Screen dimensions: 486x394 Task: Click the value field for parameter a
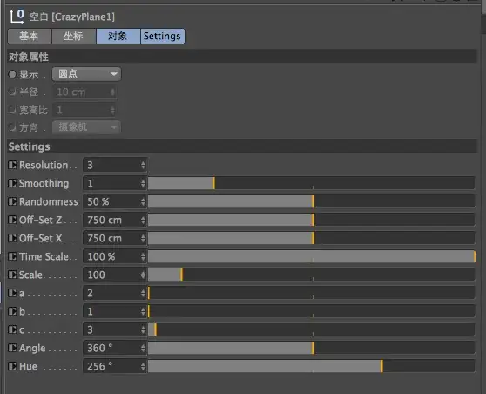[x=115, y=293]
